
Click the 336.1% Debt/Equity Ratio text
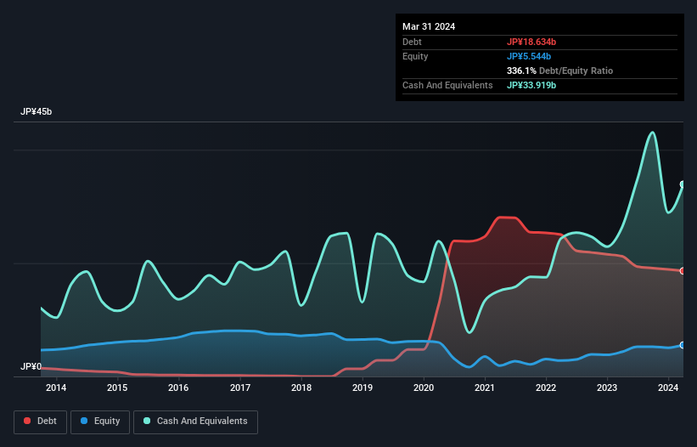click(x=559, y=71)
